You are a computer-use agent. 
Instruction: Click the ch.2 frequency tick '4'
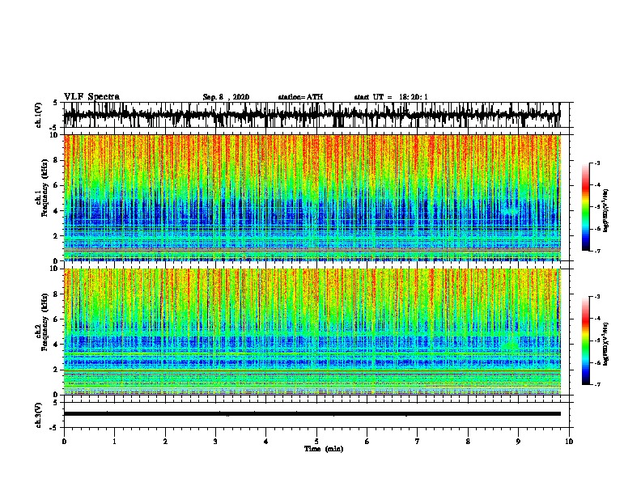click(x=56, y=345)
